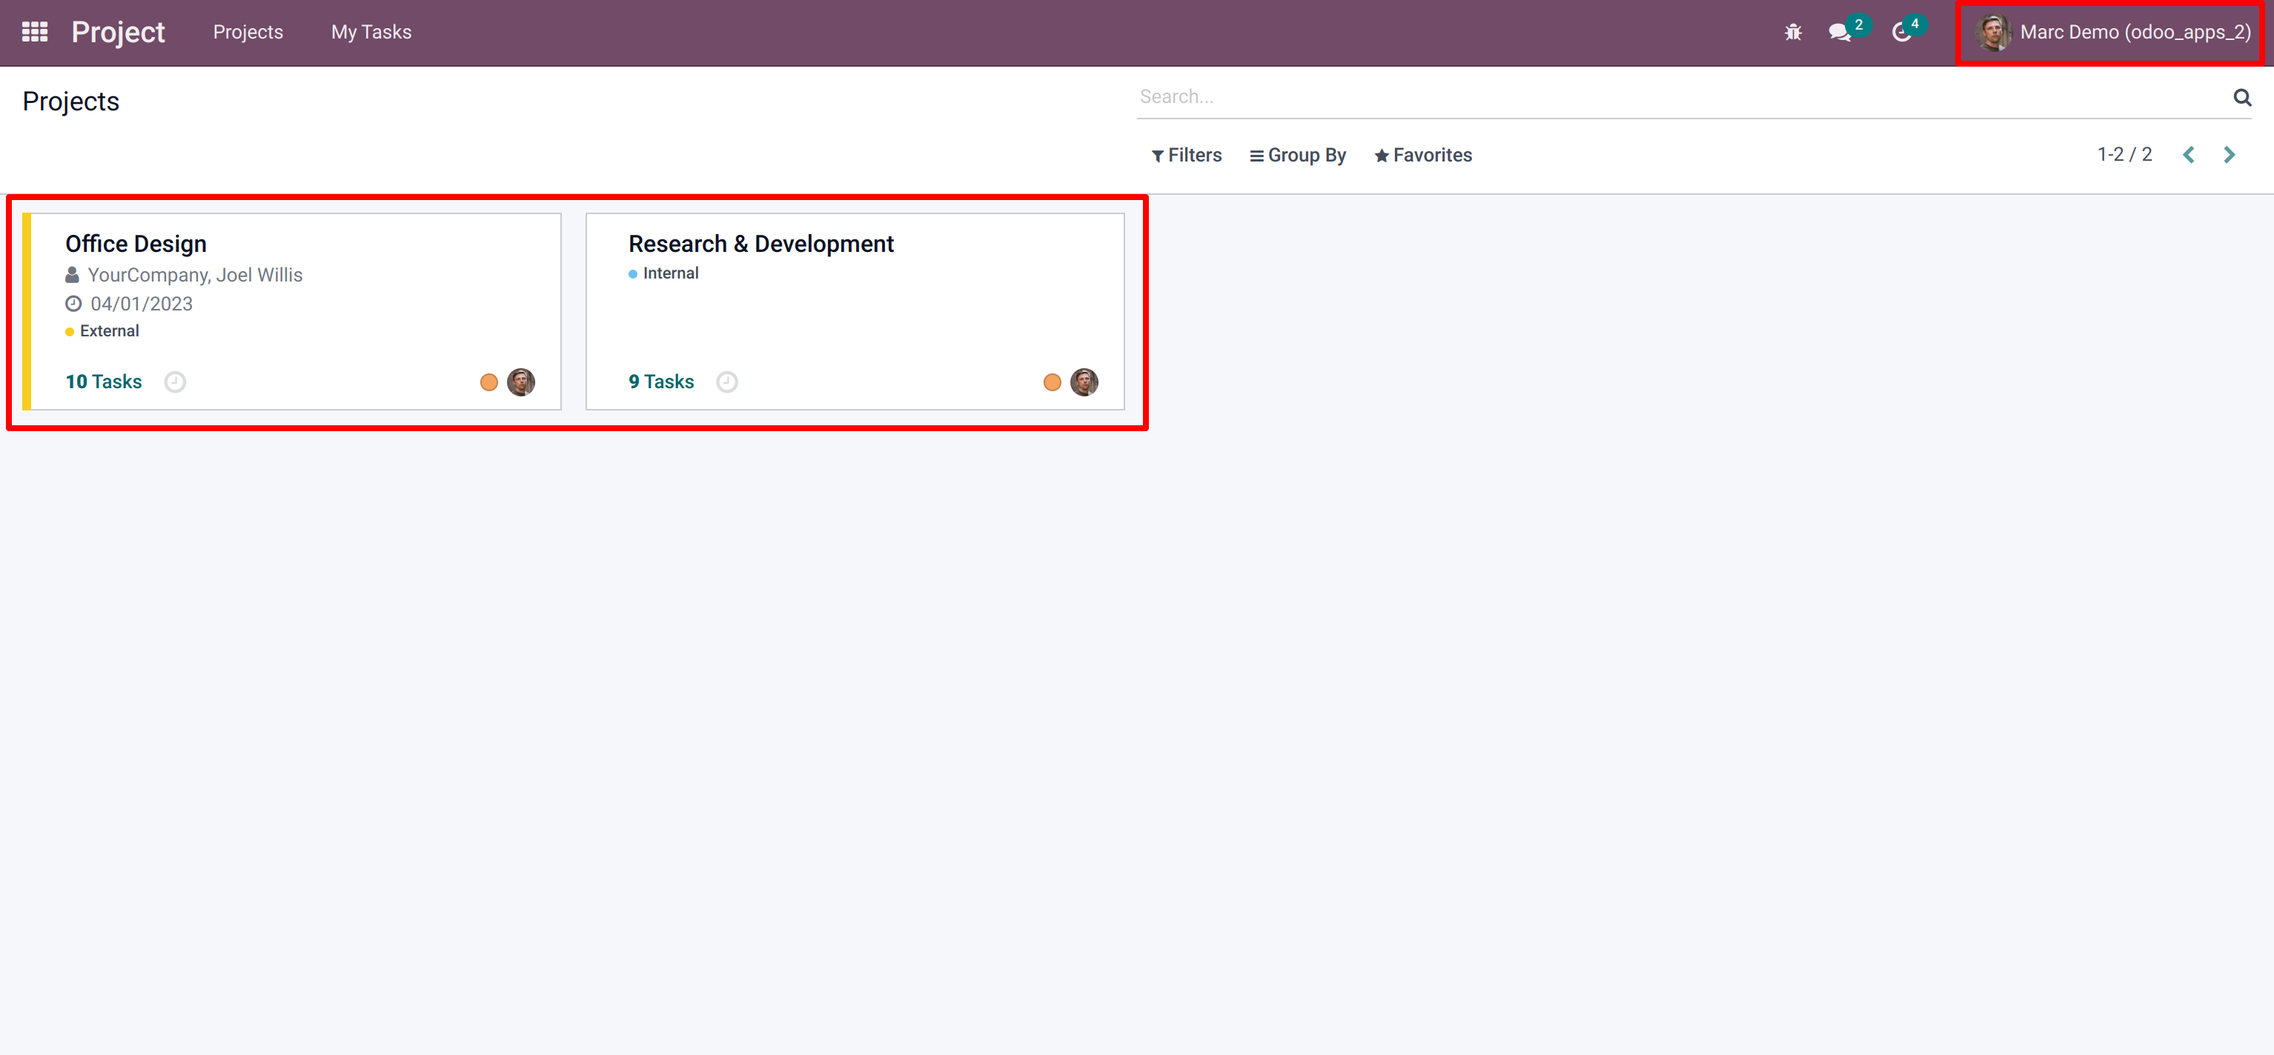Open the conversations chat icon
Viewport: 2274px width, 1055px height.
1839,33
